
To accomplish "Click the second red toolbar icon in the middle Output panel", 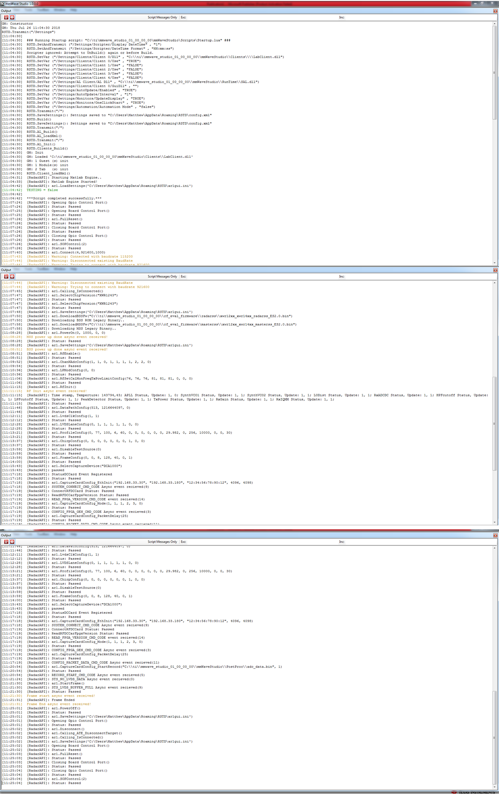I will tap(12, 276).
